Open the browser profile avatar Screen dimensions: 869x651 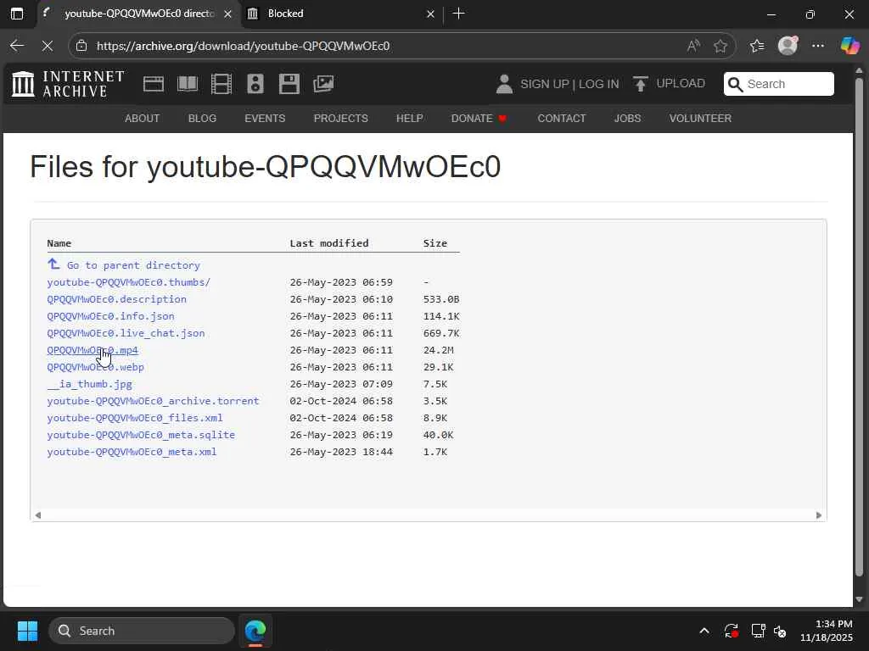coord(788,46)
